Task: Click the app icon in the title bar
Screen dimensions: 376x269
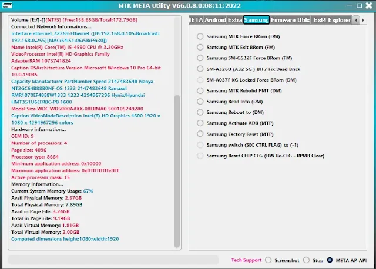Action: (7, 5)
